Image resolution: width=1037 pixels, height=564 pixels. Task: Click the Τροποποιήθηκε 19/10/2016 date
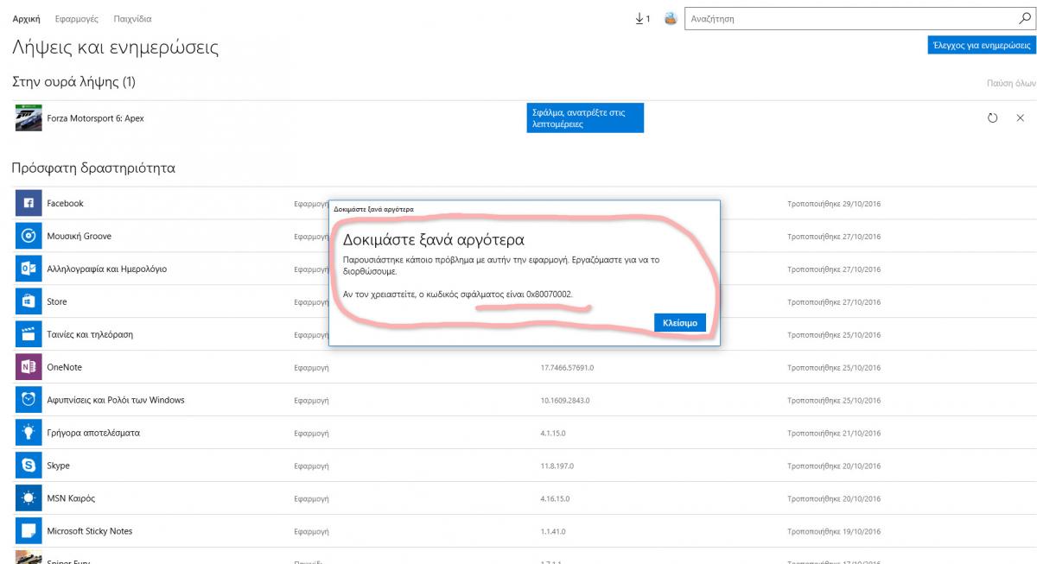[x=834, y=532]
